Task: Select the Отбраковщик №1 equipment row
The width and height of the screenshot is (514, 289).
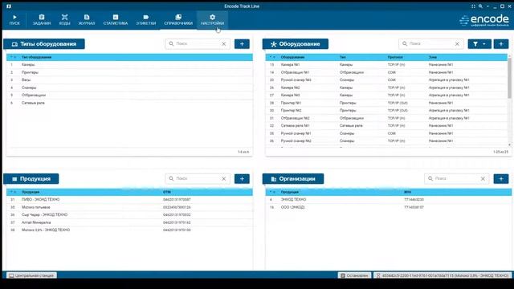Action: pyautogui.click(x=386, y=72)
